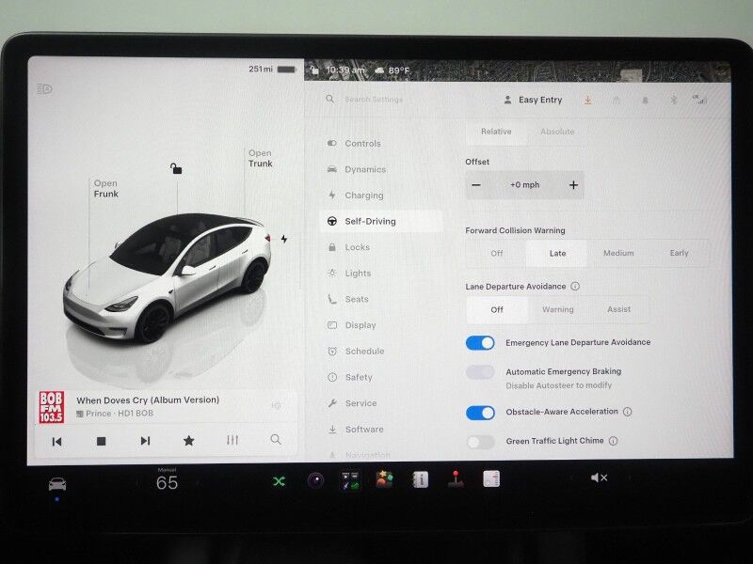This screenshot has height=564, width=753.
Task: Tap the headlights icon on car panel
Action: (44, 88)
